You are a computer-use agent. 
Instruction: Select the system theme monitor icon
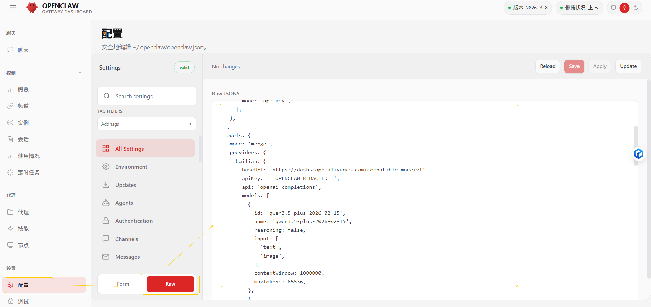[613, 8]
